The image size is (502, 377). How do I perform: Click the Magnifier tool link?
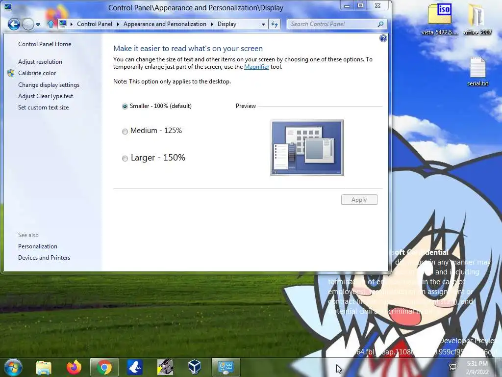[256, 67]
